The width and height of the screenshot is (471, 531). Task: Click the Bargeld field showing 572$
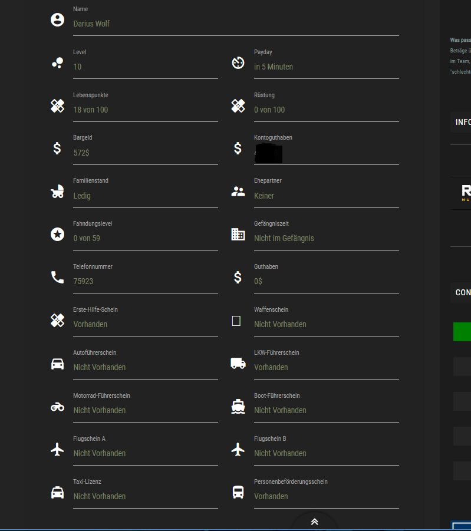145,153
